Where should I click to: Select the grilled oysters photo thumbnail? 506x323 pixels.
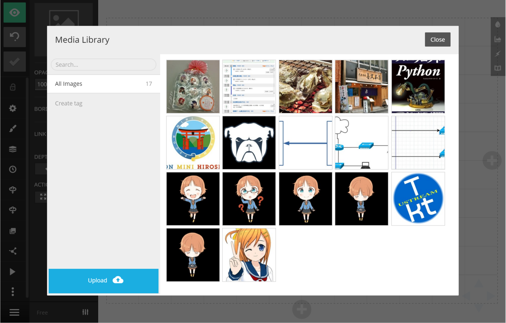306,86
